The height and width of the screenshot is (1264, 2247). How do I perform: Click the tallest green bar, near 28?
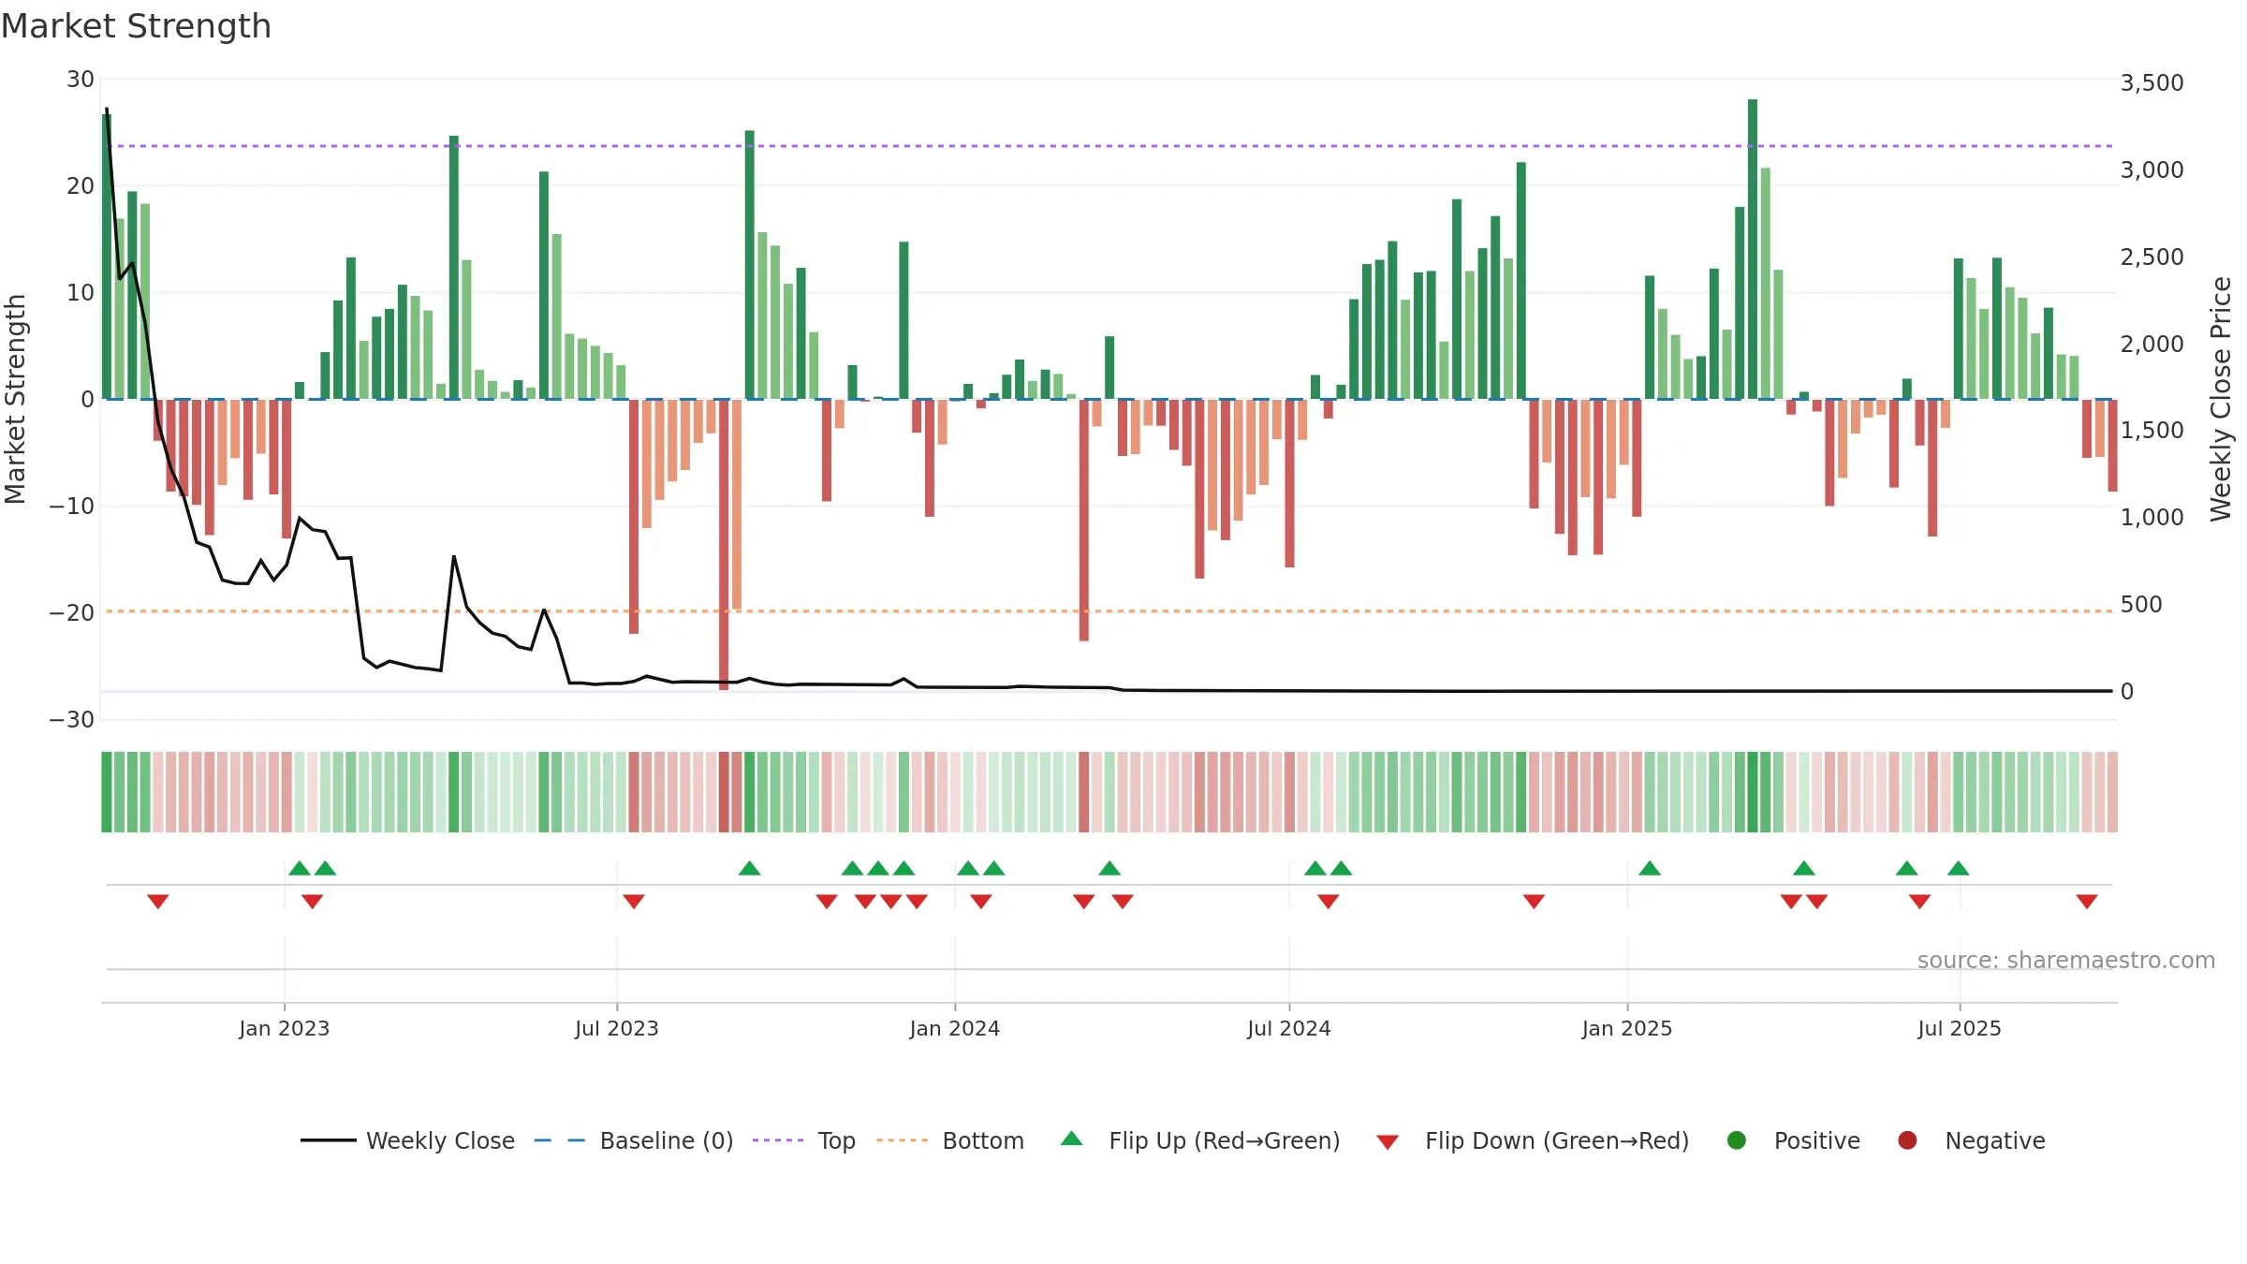(x=1753, y=249)
